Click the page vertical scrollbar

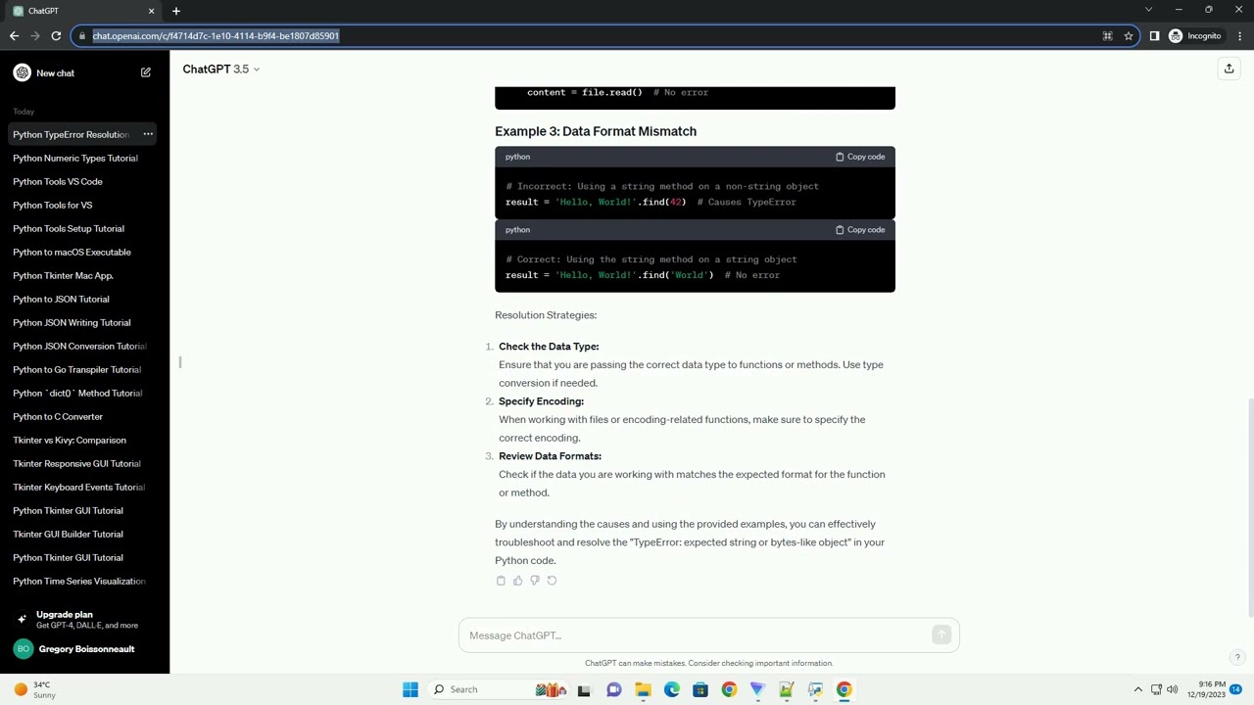(x=1249, y=507)
